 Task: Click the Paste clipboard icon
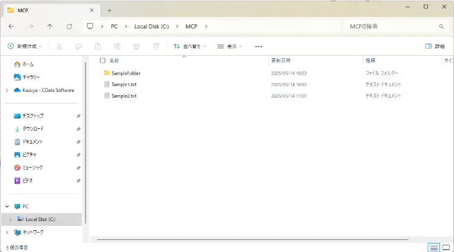point(98,47)
